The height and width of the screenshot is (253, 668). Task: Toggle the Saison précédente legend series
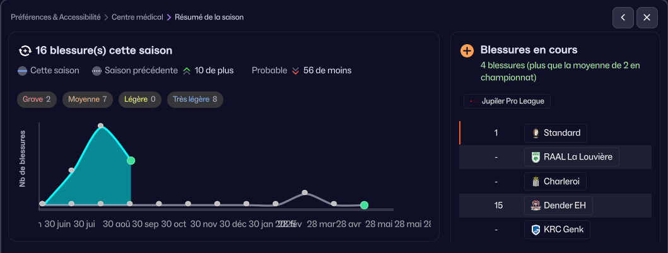point(134,71)
